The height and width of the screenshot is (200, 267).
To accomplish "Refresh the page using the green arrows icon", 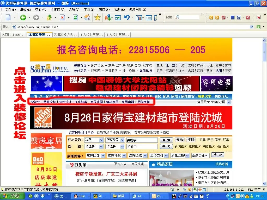I will (x=75, y=17).
